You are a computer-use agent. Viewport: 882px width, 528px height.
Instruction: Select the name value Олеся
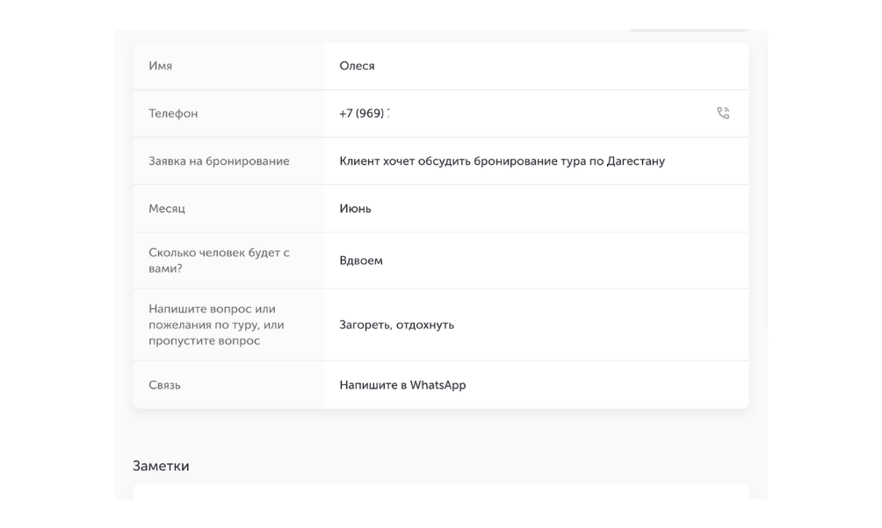[357, 66]
